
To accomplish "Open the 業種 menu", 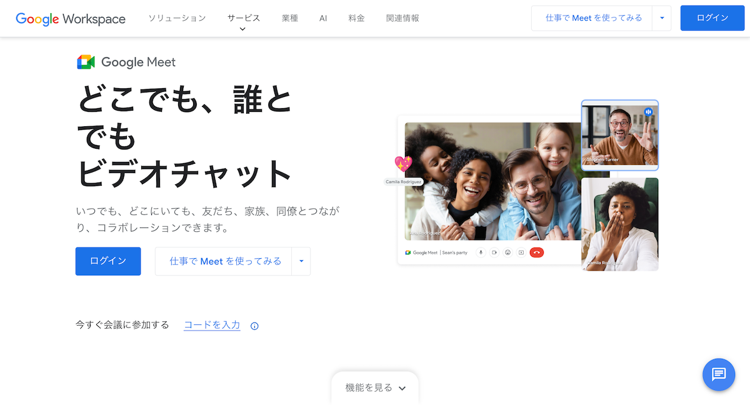I will (x=290, y=18).
